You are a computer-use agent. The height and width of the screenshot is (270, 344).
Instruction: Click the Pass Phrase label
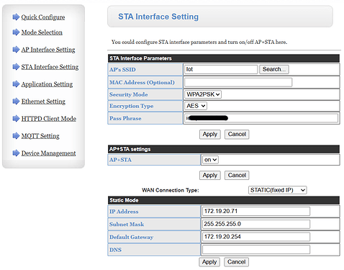tap(125, 118)
